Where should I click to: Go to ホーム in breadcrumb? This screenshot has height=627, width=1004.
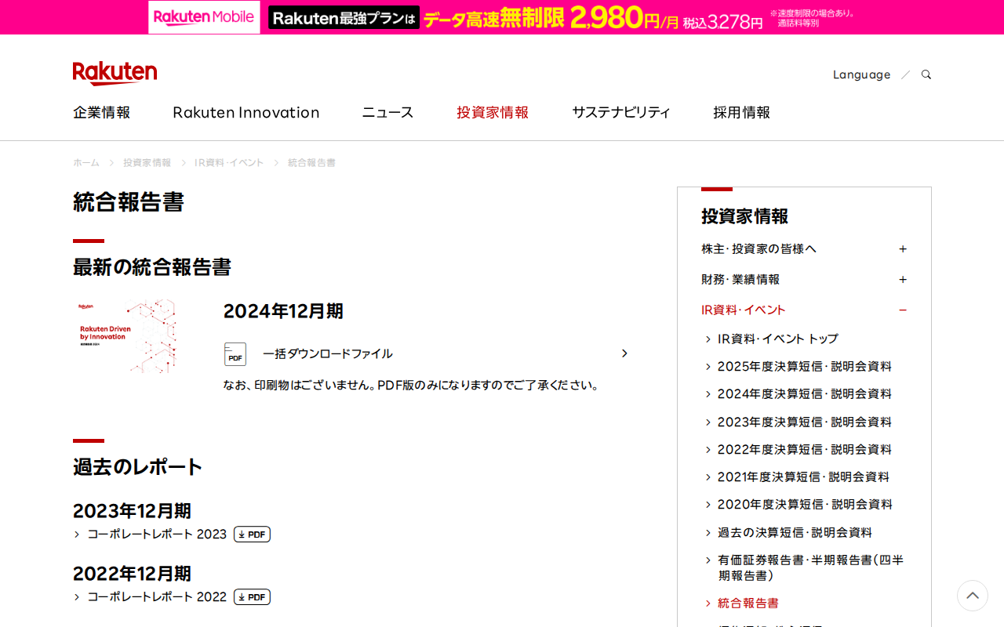coord(86,163)
